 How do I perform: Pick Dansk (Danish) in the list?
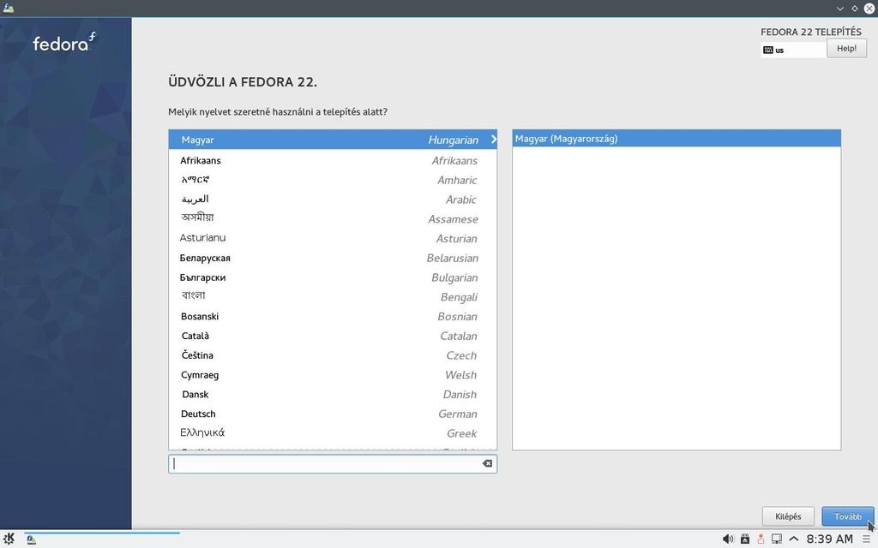tap(333, 396)
